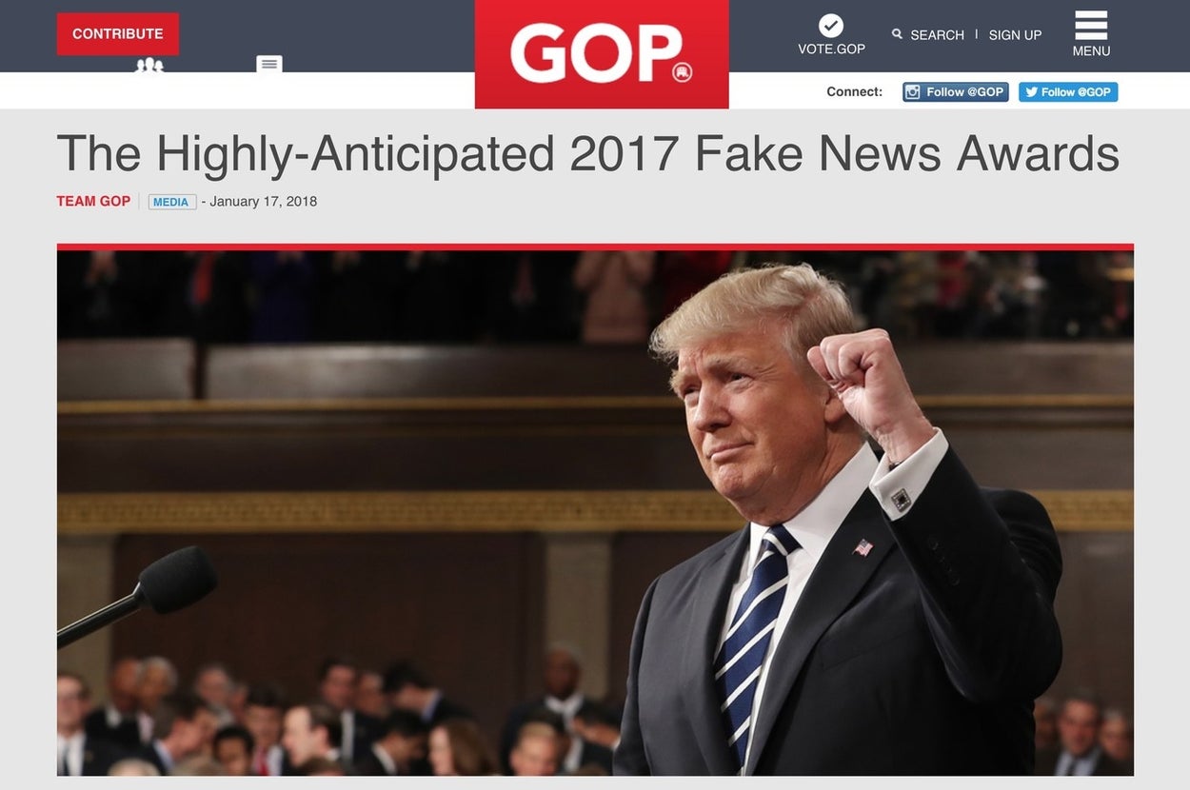Go home via the red GOP logo
Image resolution: width=1190 pixels, height=790 pixels.
pos(602,53)
